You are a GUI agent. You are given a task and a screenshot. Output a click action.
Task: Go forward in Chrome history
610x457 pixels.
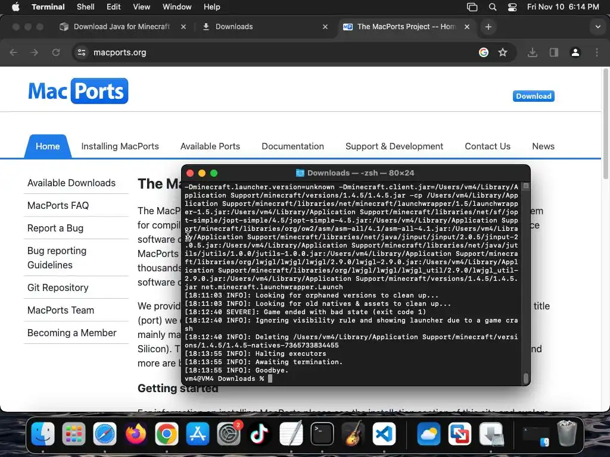click(34, 52)
